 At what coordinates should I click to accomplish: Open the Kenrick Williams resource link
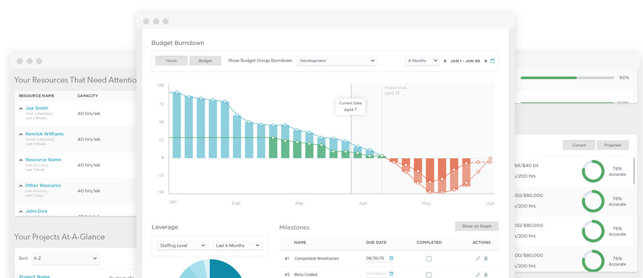(x=44, y=134)
